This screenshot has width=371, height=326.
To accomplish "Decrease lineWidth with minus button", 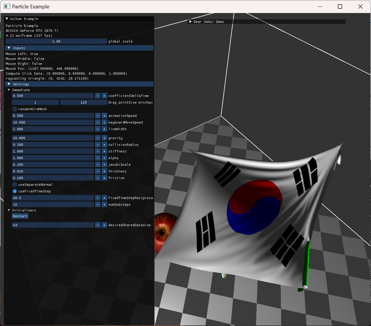I will [x=98, y=129].
